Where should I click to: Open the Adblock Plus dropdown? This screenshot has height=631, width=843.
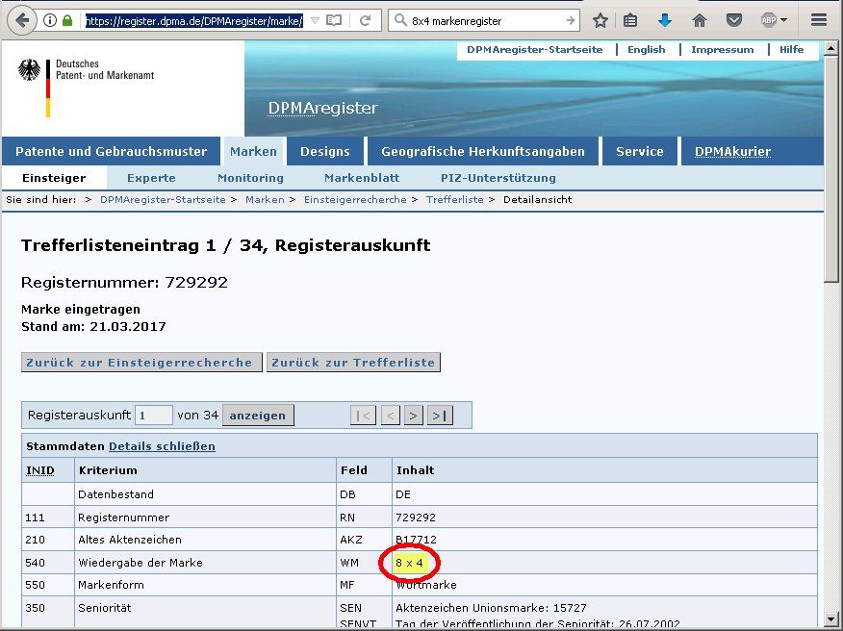(x=774, y=20)
